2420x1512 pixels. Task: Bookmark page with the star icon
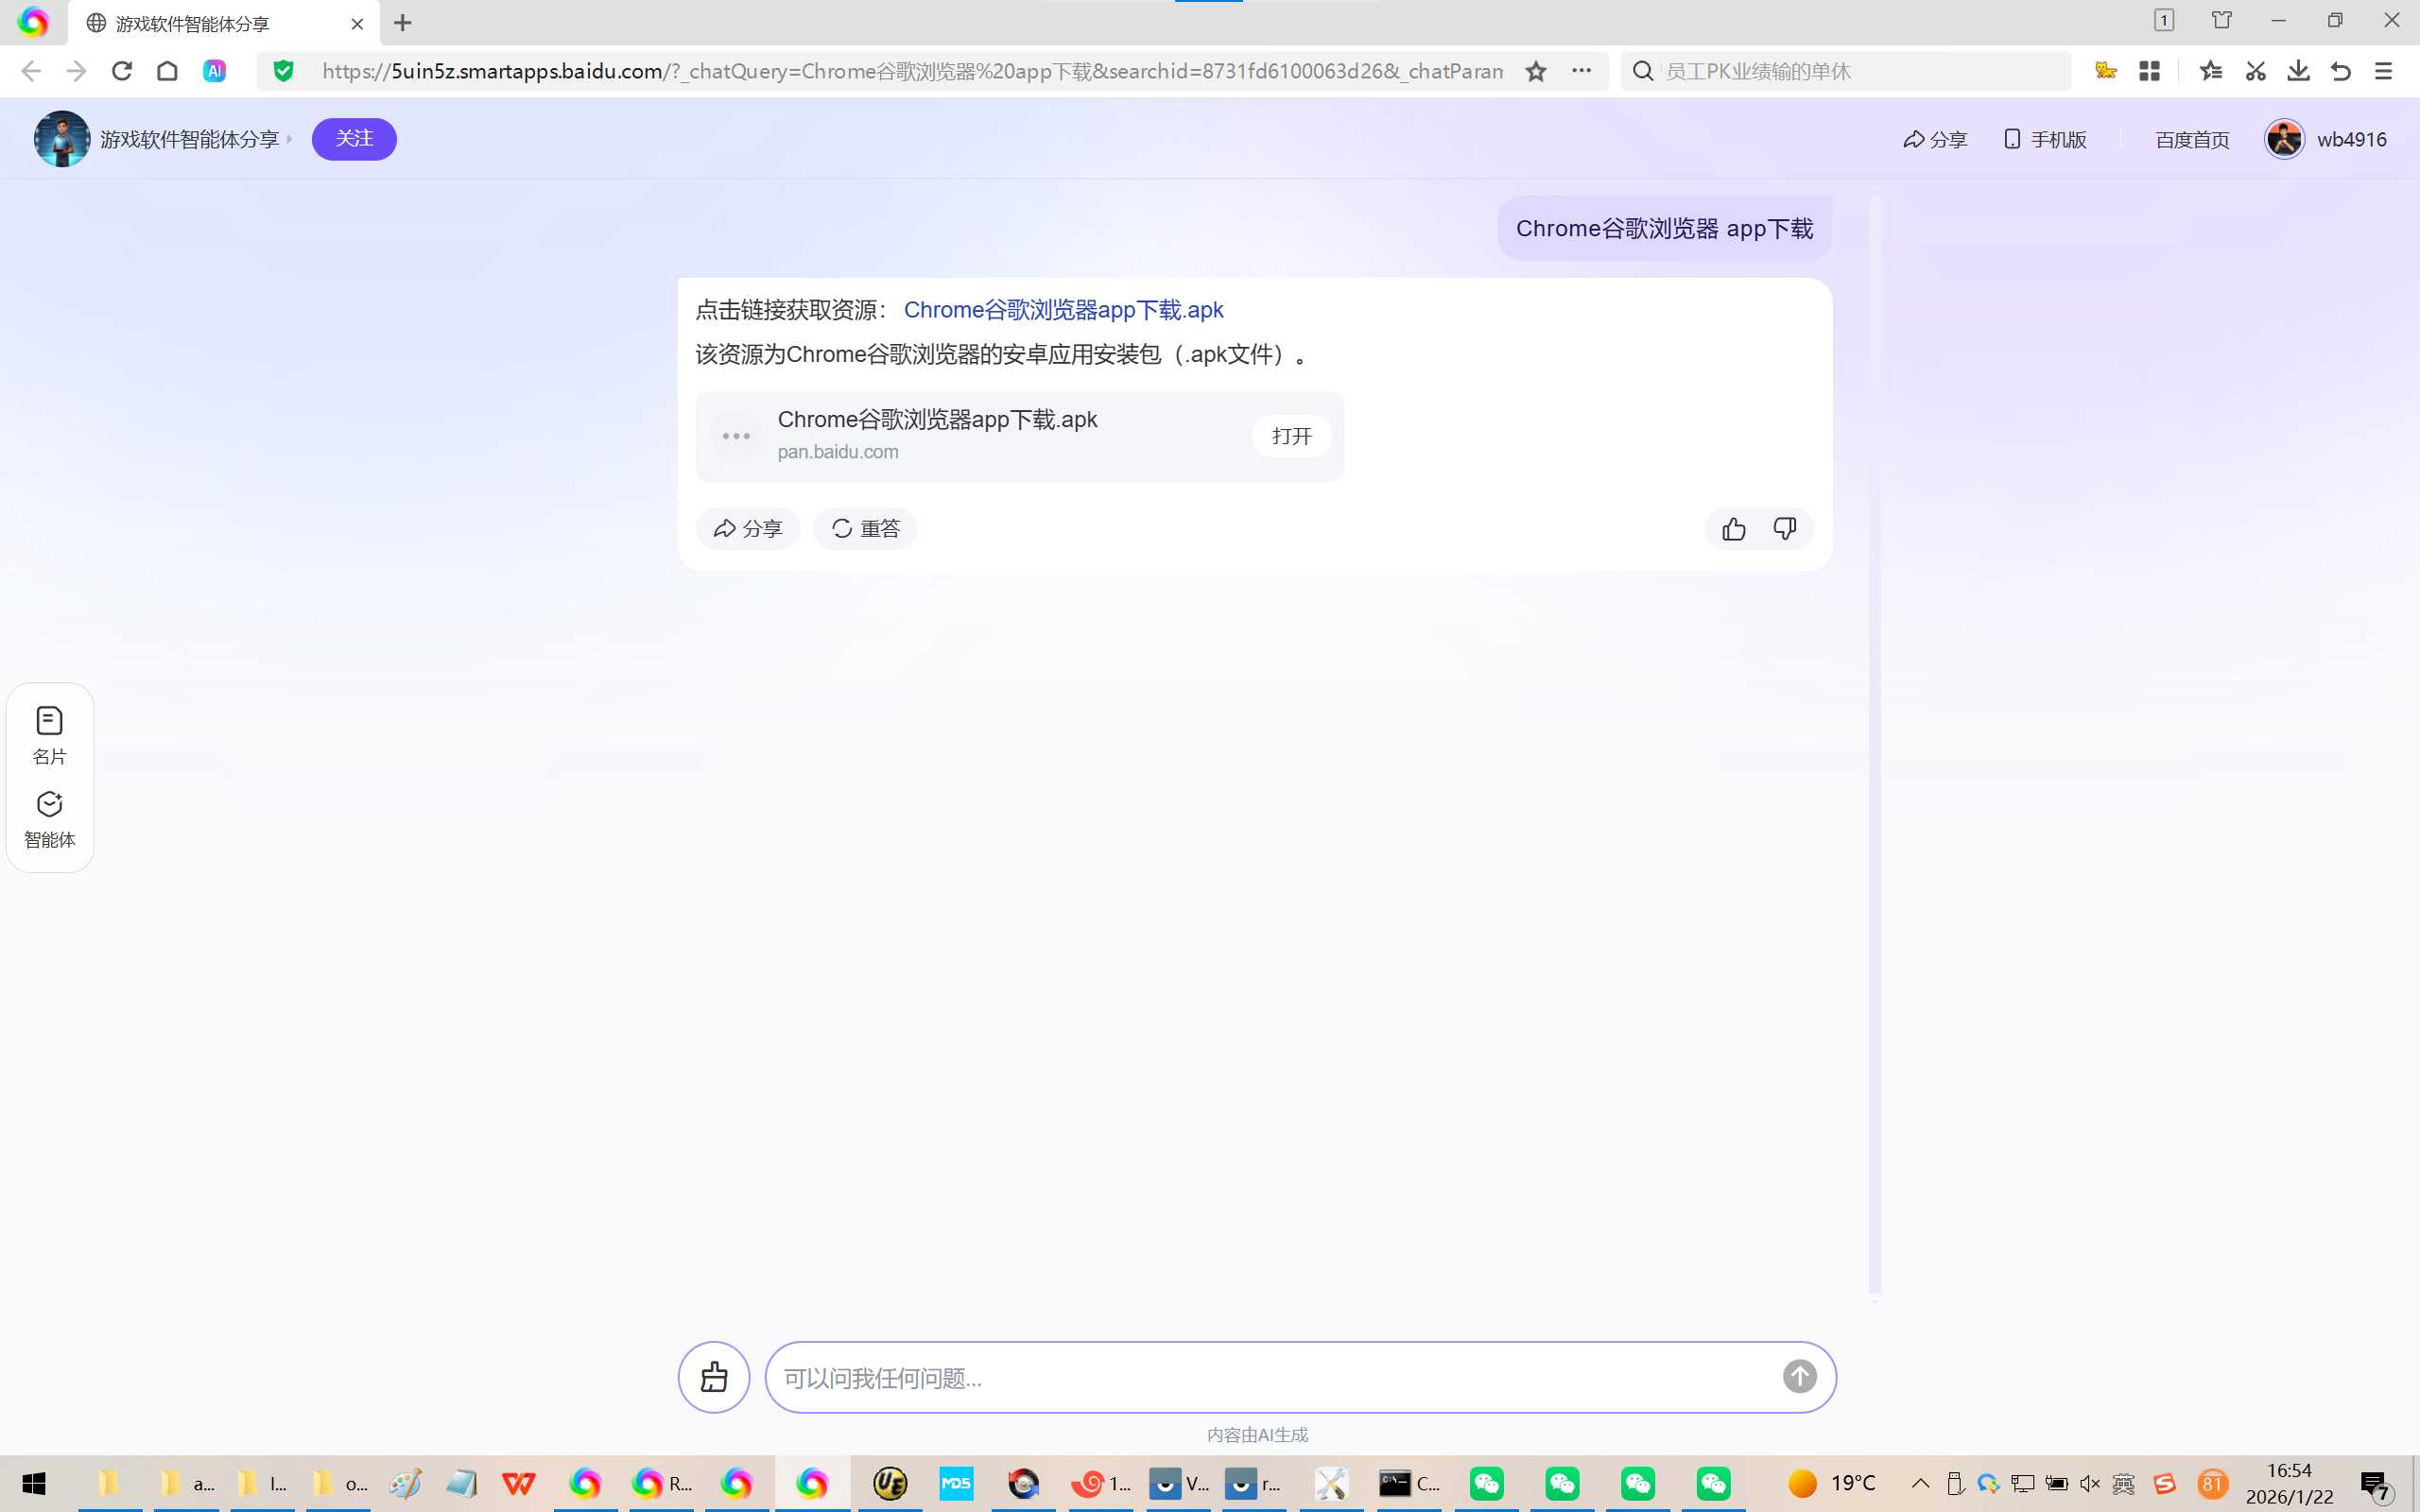click(x=1536, y=71)
